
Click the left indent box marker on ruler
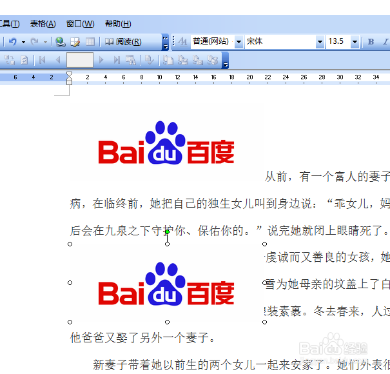pyautogui.click(x=70, y=83)
